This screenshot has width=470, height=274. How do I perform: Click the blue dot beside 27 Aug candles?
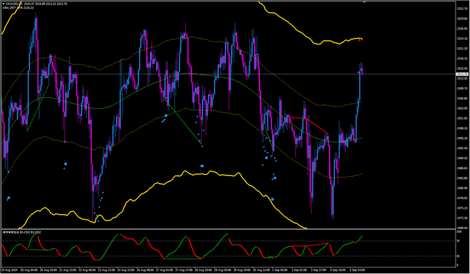(166, 115)
